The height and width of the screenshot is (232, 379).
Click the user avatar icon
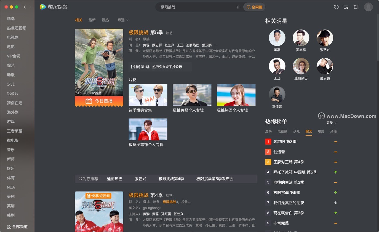369,7
